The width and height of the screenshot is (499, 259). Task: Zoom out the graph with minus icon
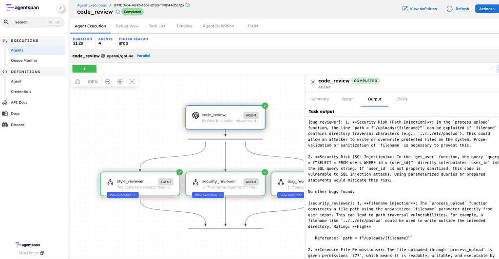click(x=108, y=82)
